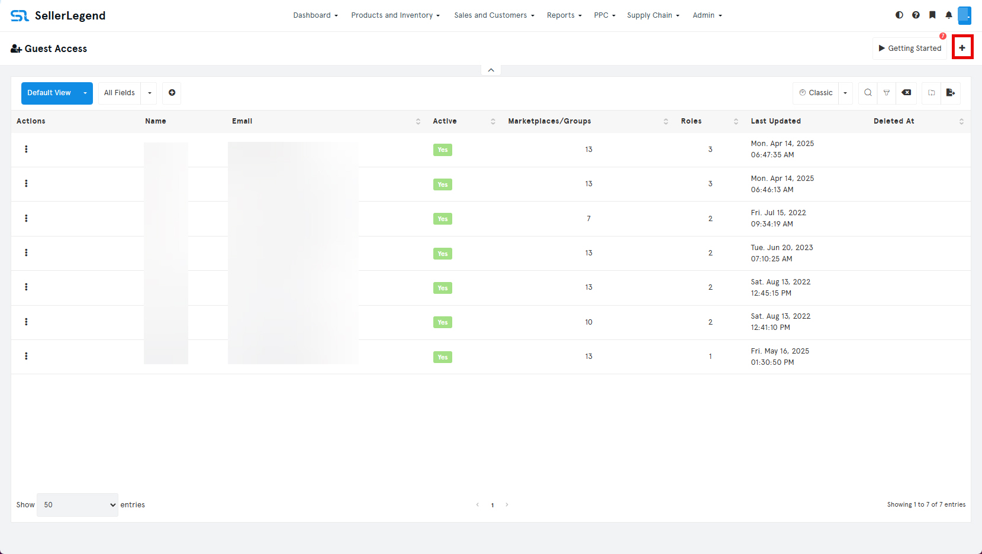The height and width of the screenshot is (554, 982).
Task: Open Sales and Customers menu
Action: 494,15
